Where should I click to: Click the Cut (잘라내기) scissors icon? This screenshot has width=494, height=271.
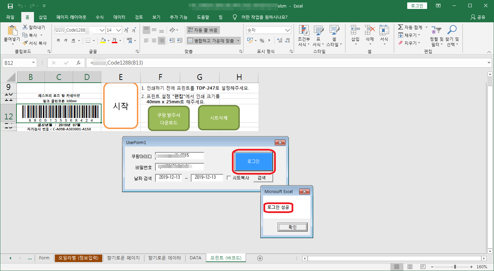[25, 27]
